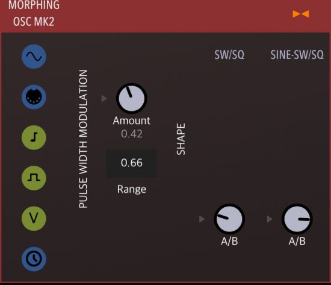Click the blue sine wave icon
The width and height of the screenshot is (331, 285).
(34, 57)
